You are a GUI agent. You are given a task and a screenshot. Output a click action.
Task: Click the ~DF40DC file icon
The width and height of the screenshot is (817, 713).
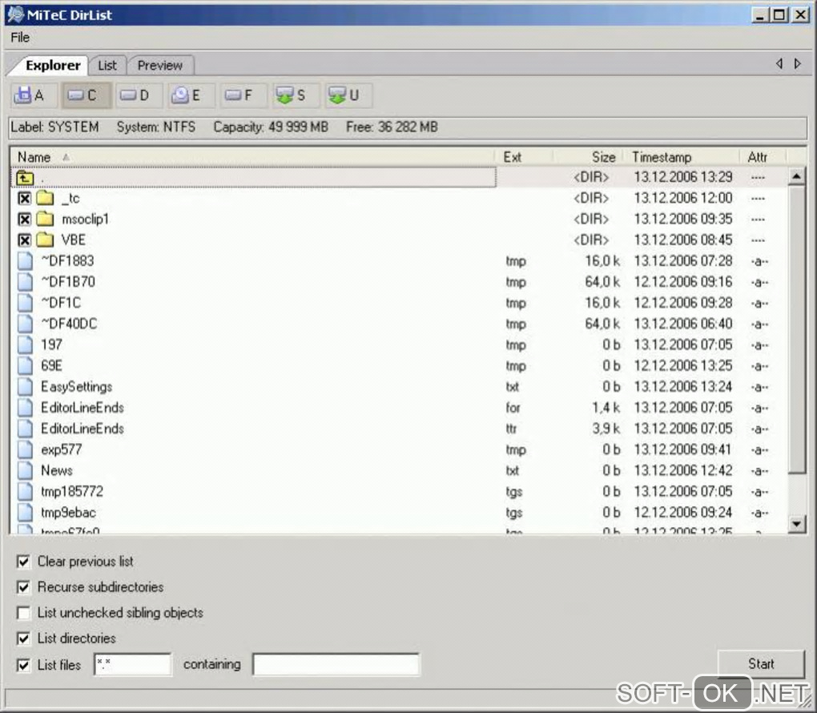(x=25, y=324)
